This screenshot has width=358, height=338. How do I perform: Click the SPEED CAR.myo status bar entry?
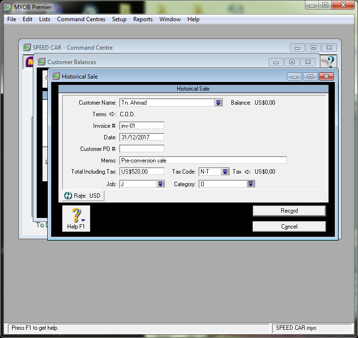click(x=296, y=328)
